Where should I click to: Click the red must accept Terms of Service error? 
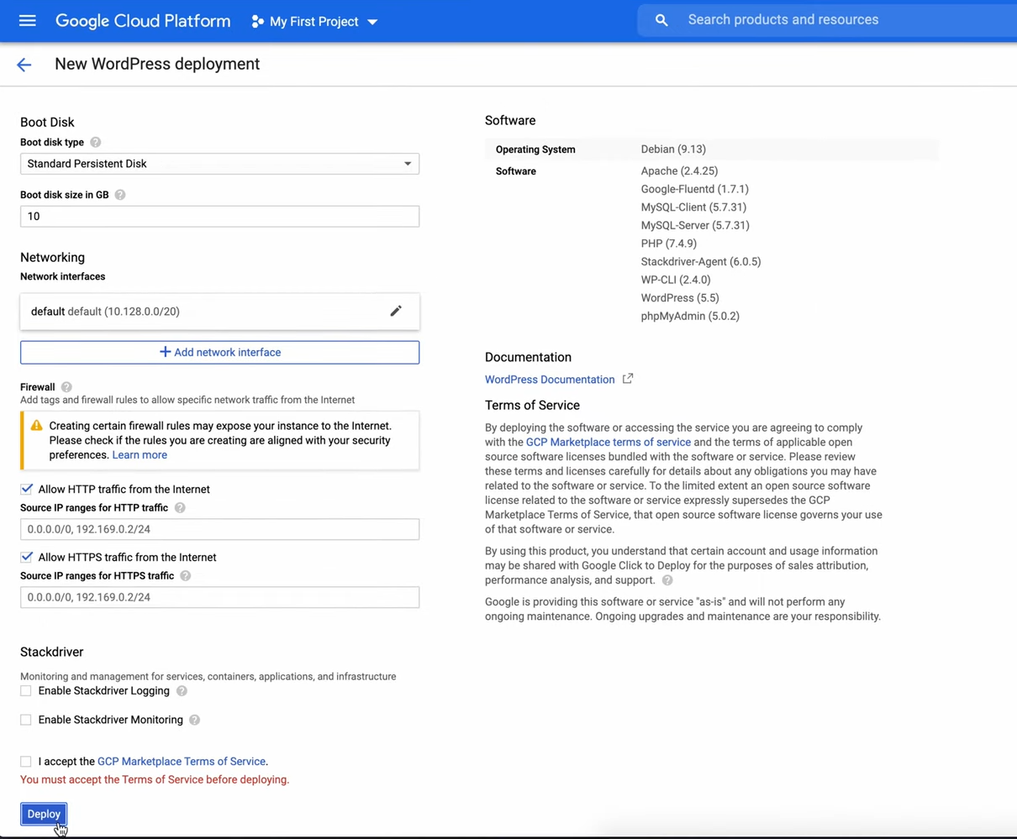pos(155,780)
